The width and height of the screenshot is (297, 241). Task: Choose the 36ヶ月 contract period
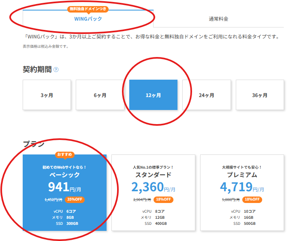[260, 95]
